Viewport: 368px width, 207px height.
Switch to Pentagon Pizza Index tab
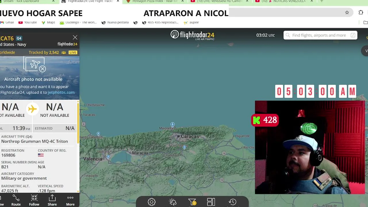pos(155,1)
